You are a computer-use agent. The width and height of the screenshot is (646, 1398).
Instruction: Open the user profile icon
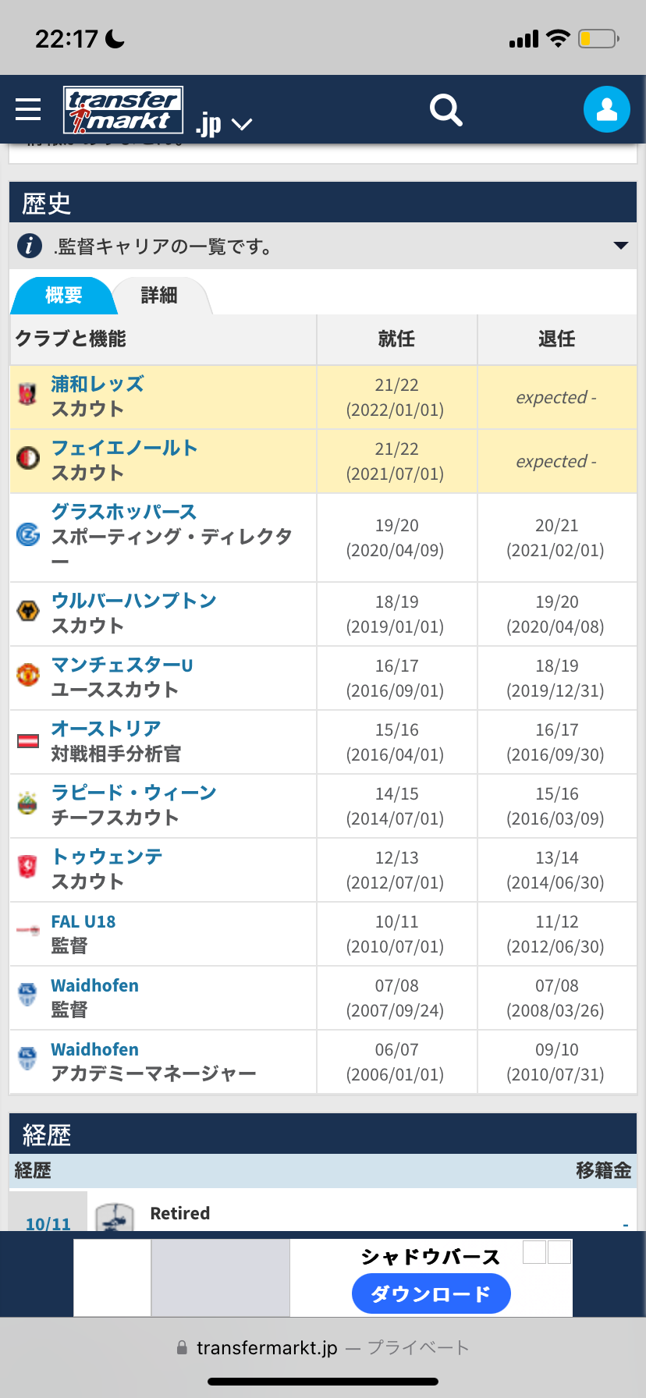(x=606, y=109)
